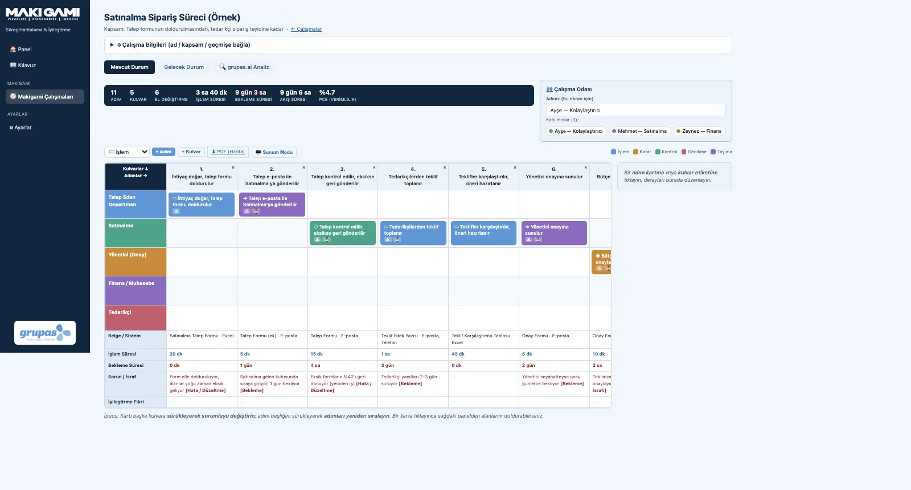Remove step 3 using its header × icon

point(374,168)
